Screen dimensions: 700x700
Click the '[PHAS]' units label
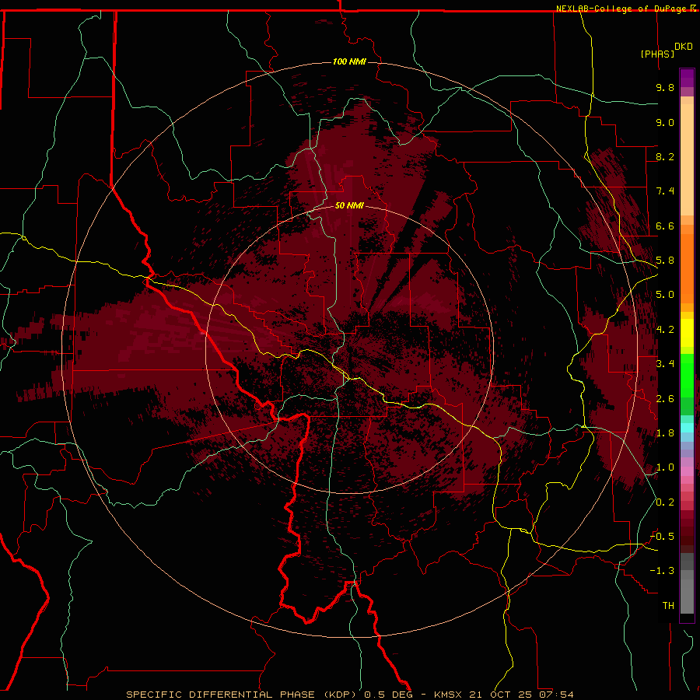[657, 54]
